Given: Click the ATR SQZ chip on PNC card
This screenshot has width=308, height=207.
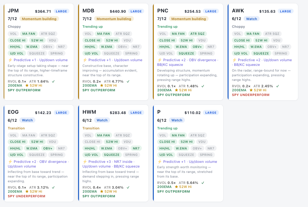Looking at the screenshot, I should pos(198,34).
